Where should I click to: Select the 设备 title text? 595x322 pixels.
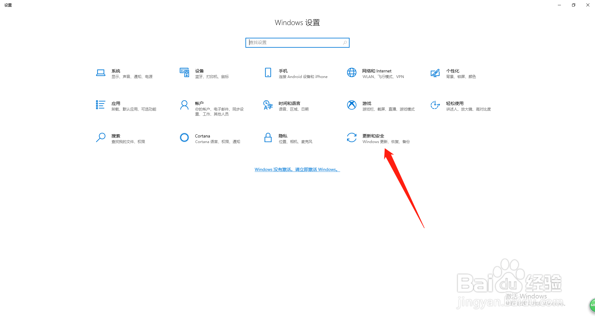200,71
